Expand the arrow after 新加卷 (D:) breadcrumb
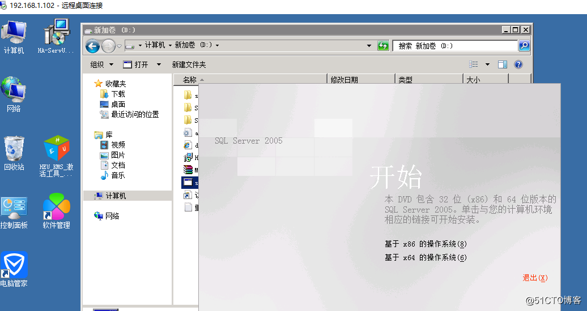Viewport: 587px width, 311px height. [217, 46]
